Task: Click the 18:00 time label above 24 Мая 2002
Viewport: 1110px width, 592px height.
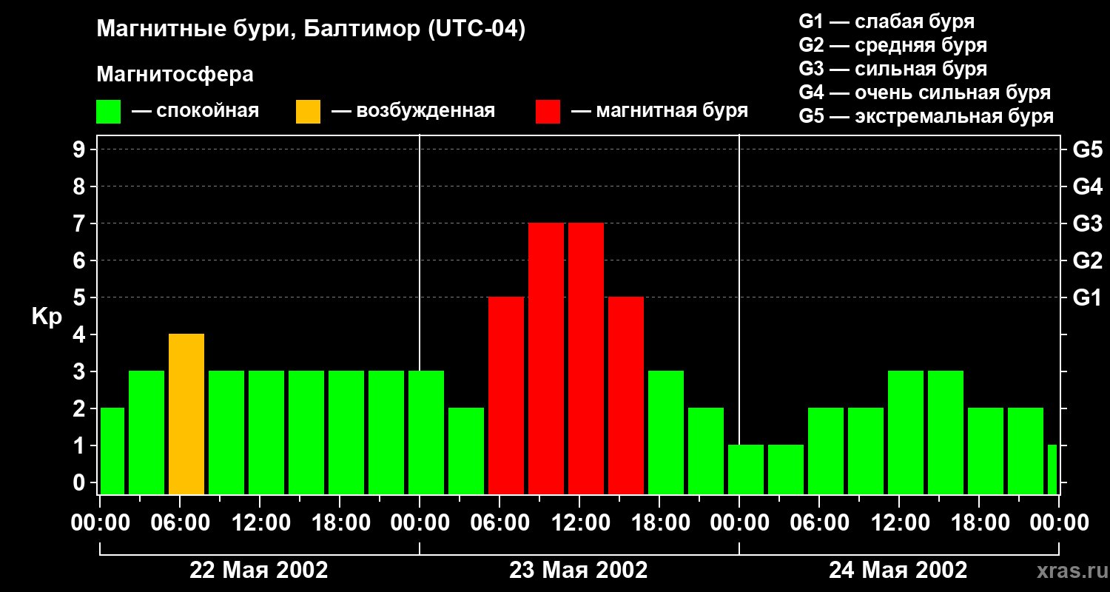Action: coord(979,523)
